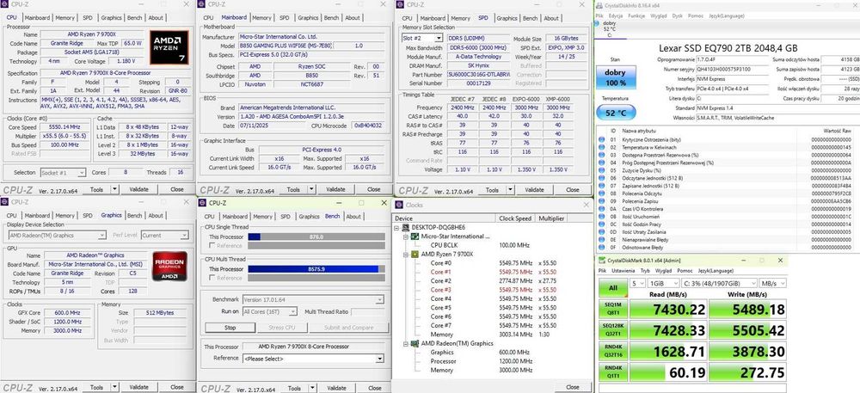Image resolution: width=860 pixels, height=393 pixels.
Task: Click the 52 °C temperature button
Action: coord(616,113)
